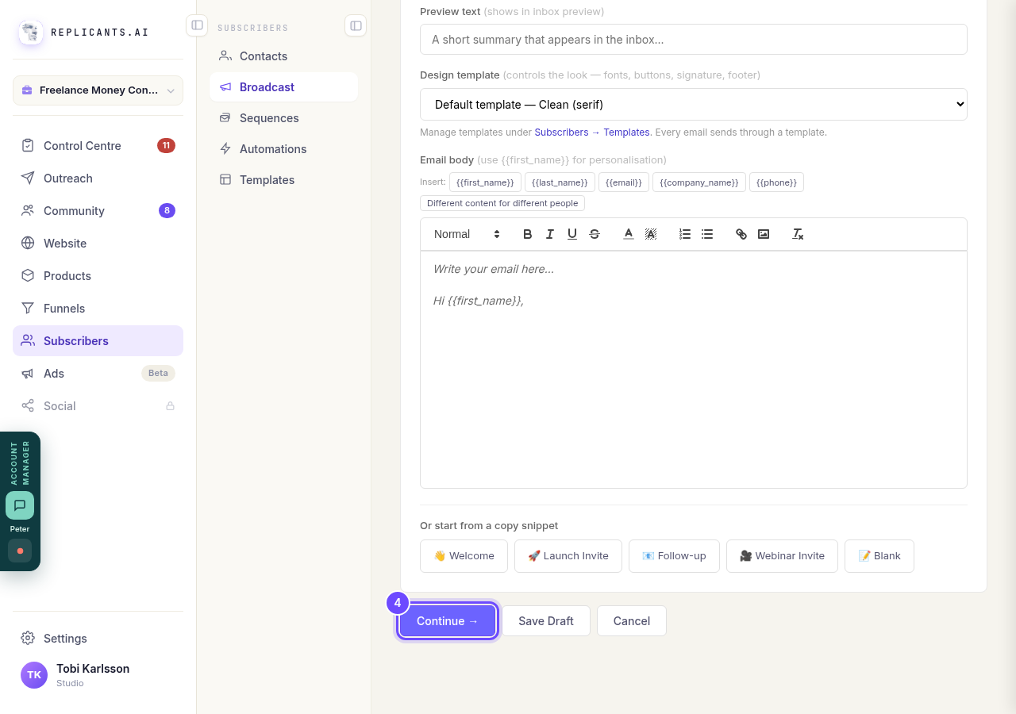Open the Normal paragraph style dropdown
The image size is (1016, 714).
467,234
